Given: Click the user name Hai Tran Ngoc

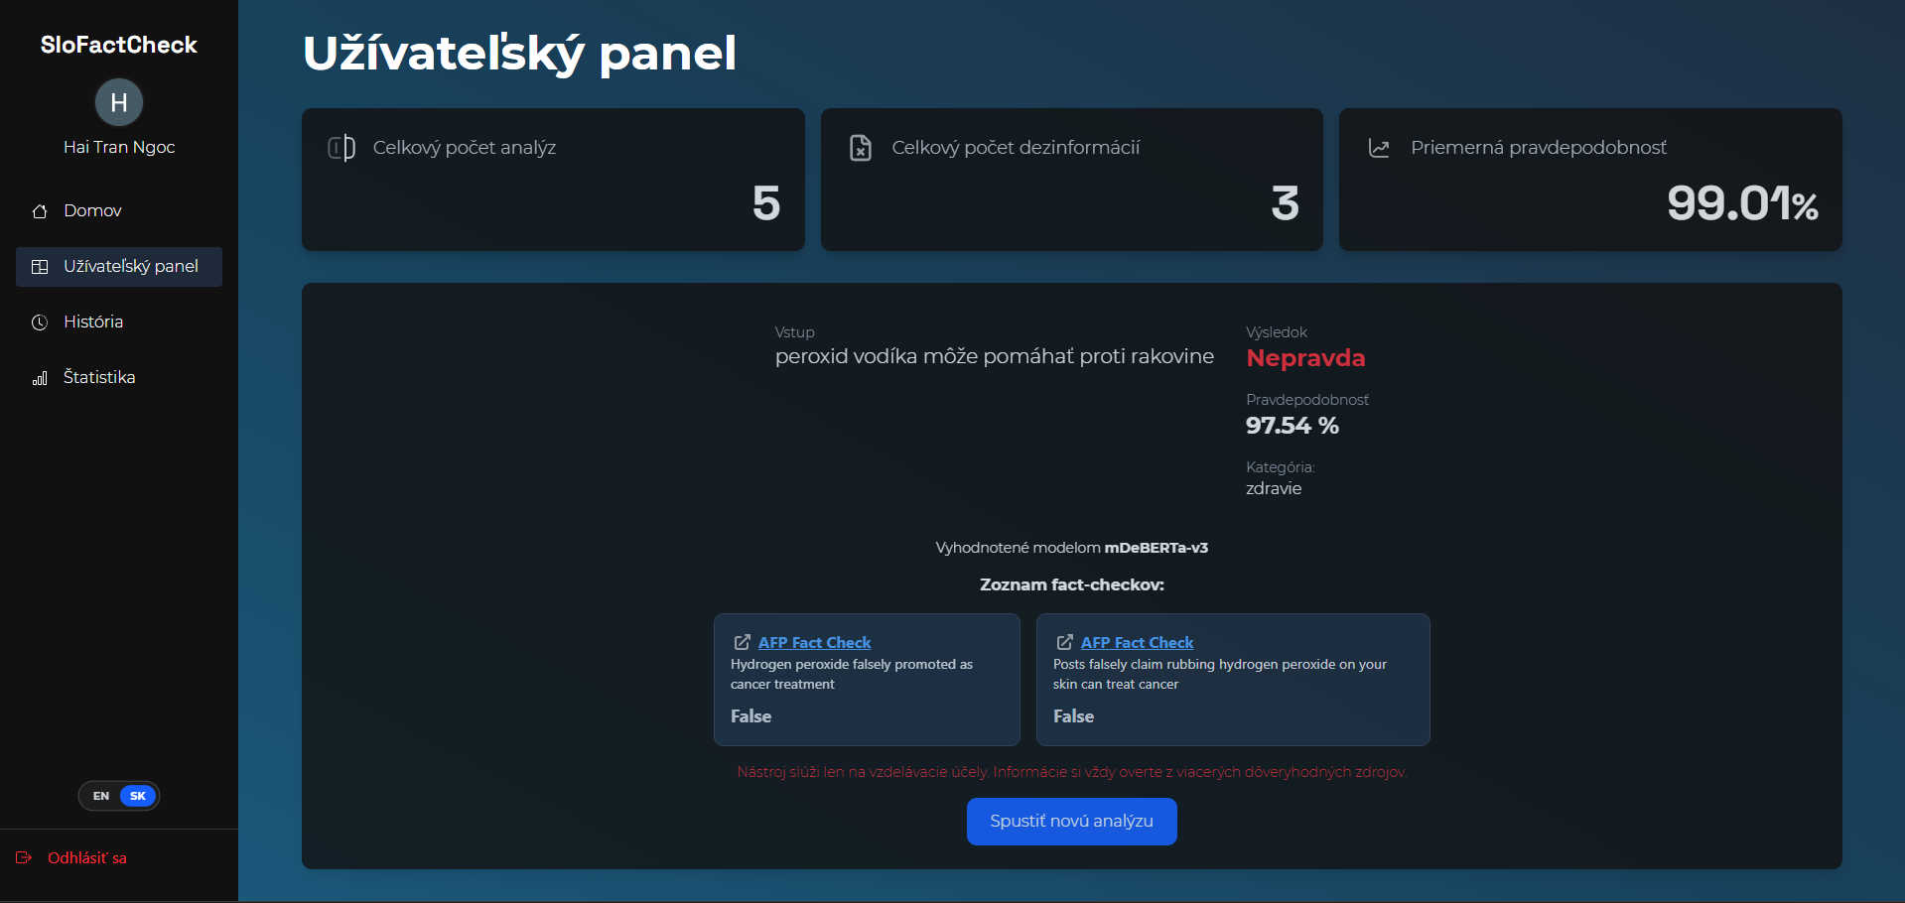Looking at the screenshot, I should (x=119, y=147).
